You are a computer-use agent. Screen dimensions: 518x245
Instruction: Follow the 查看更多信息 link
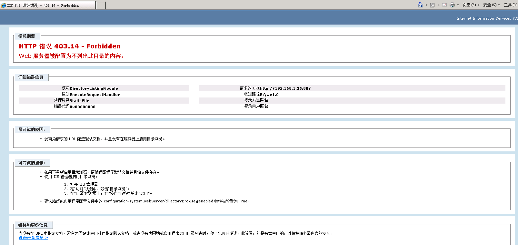33,238
